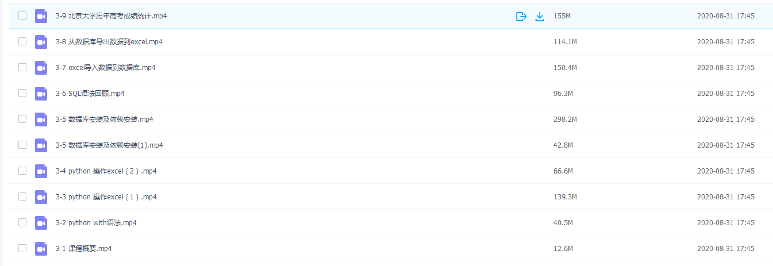The width and height of the screenshot is (773, 266).
Task: Click video icon of 3-8 从数据库导出数据到excel
Action: click(41, 42)
